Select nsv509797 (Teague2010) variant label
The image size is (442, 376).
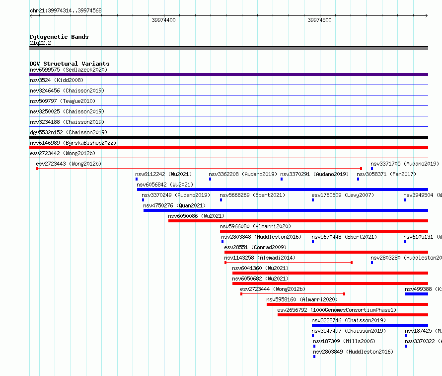pyautogui.click(x=63, y=101)
